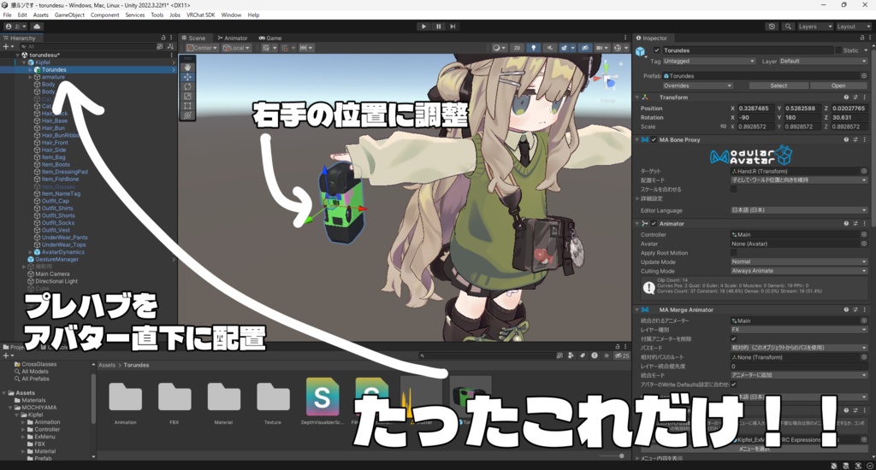This screenshot has width=876, height=470.
Task: Open the Assets menu
Action: pyautogui.click(x=41, y=15)
